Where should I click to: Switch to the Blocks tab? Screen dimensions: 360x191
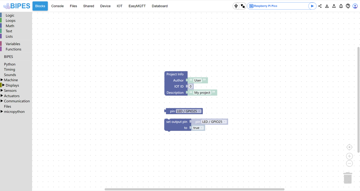point(40,6)
